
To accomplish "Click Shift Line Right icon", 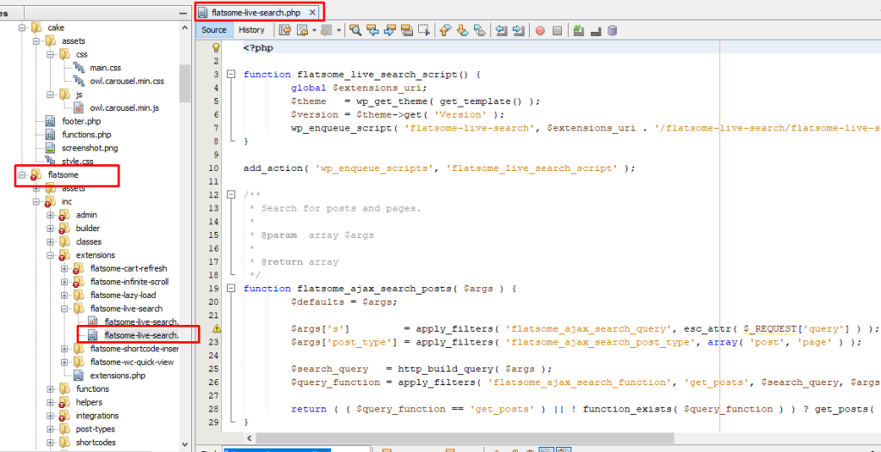I will [x=519, y=30].
